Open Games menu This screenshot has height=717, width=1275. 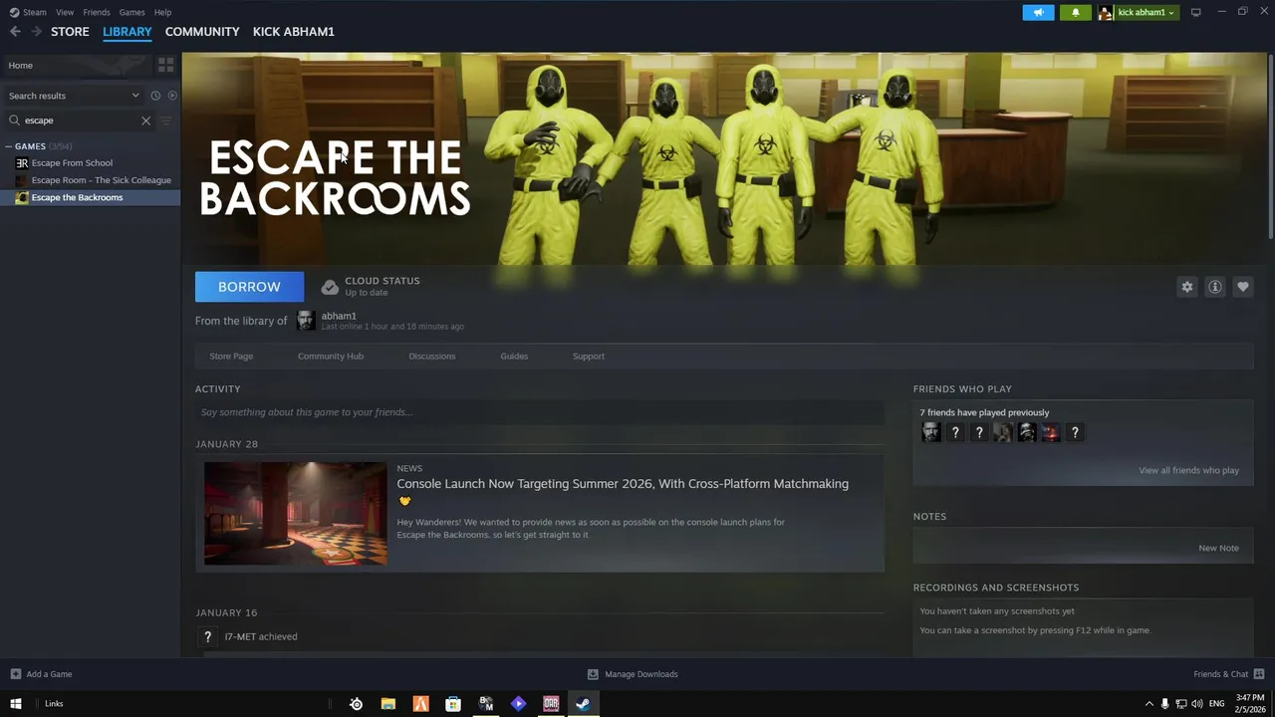(x=131, y=12)
